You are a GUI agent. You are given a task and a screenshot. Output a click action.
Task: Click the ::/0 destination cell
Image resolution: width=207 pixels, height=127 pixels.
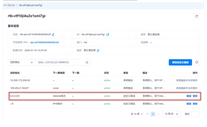click(12, 104)
